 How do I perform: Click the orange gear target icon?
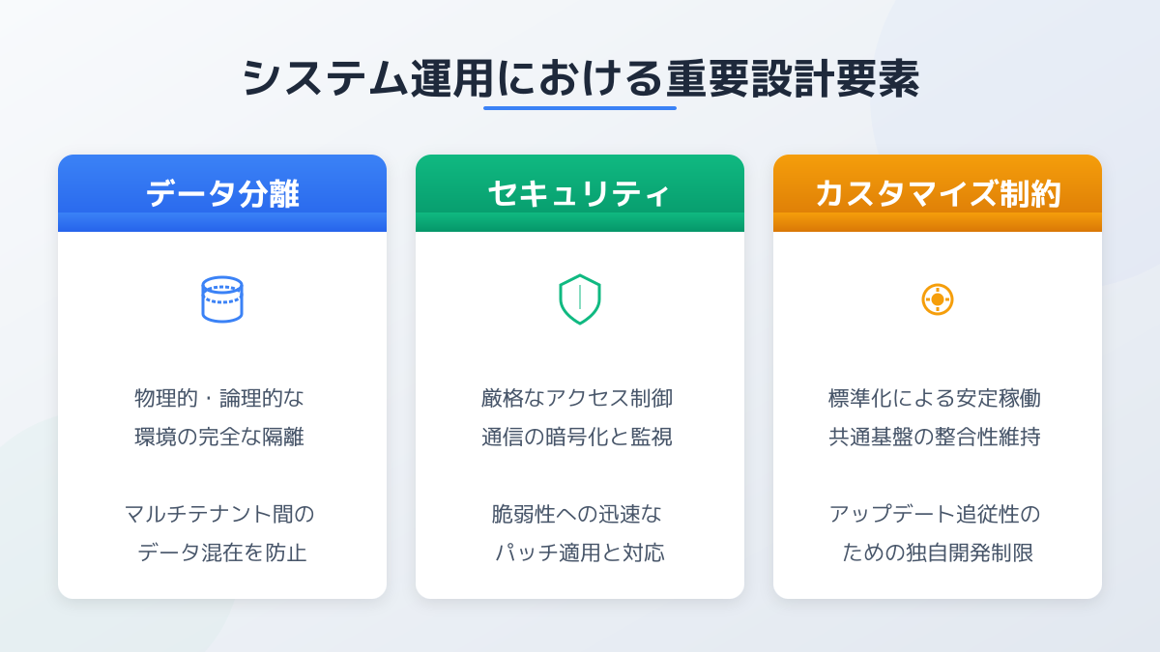point(938,299)
